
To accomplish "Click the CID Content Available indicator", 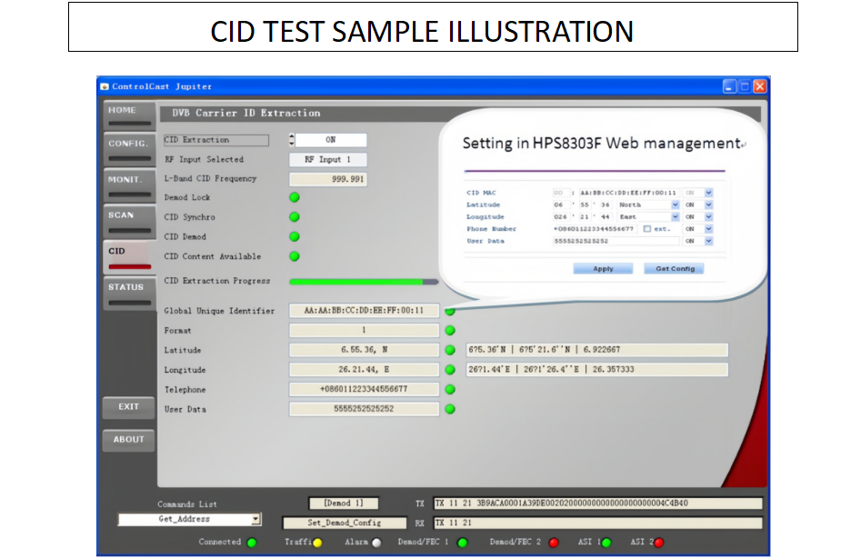I will coord(295,256).
